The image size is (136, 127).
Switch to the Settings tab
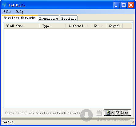(x=69, y=18)
